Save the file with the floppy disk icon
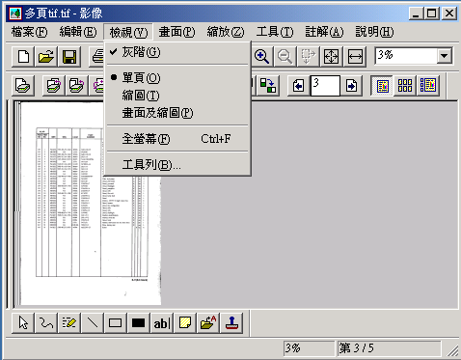The image size is (461, 360). (69, 57)
